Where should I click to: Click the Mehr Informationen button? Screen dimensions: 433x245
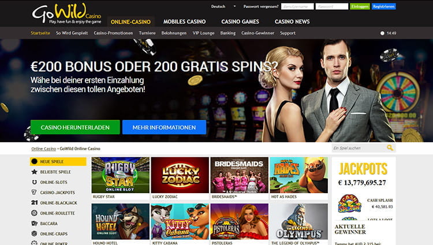click(x=164, y=127)
